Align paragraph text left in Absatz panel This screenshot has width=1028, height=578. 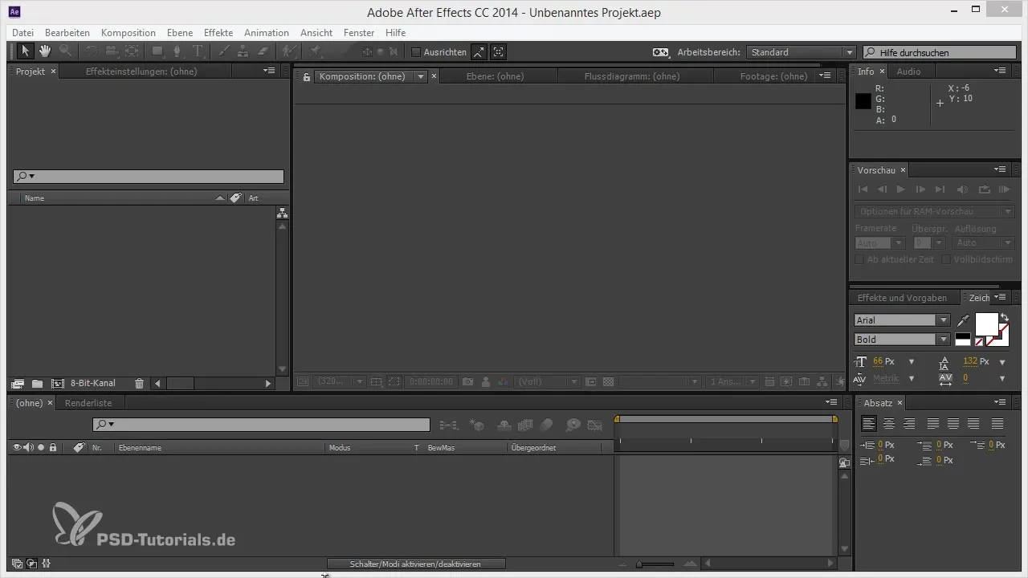[868, 423]
